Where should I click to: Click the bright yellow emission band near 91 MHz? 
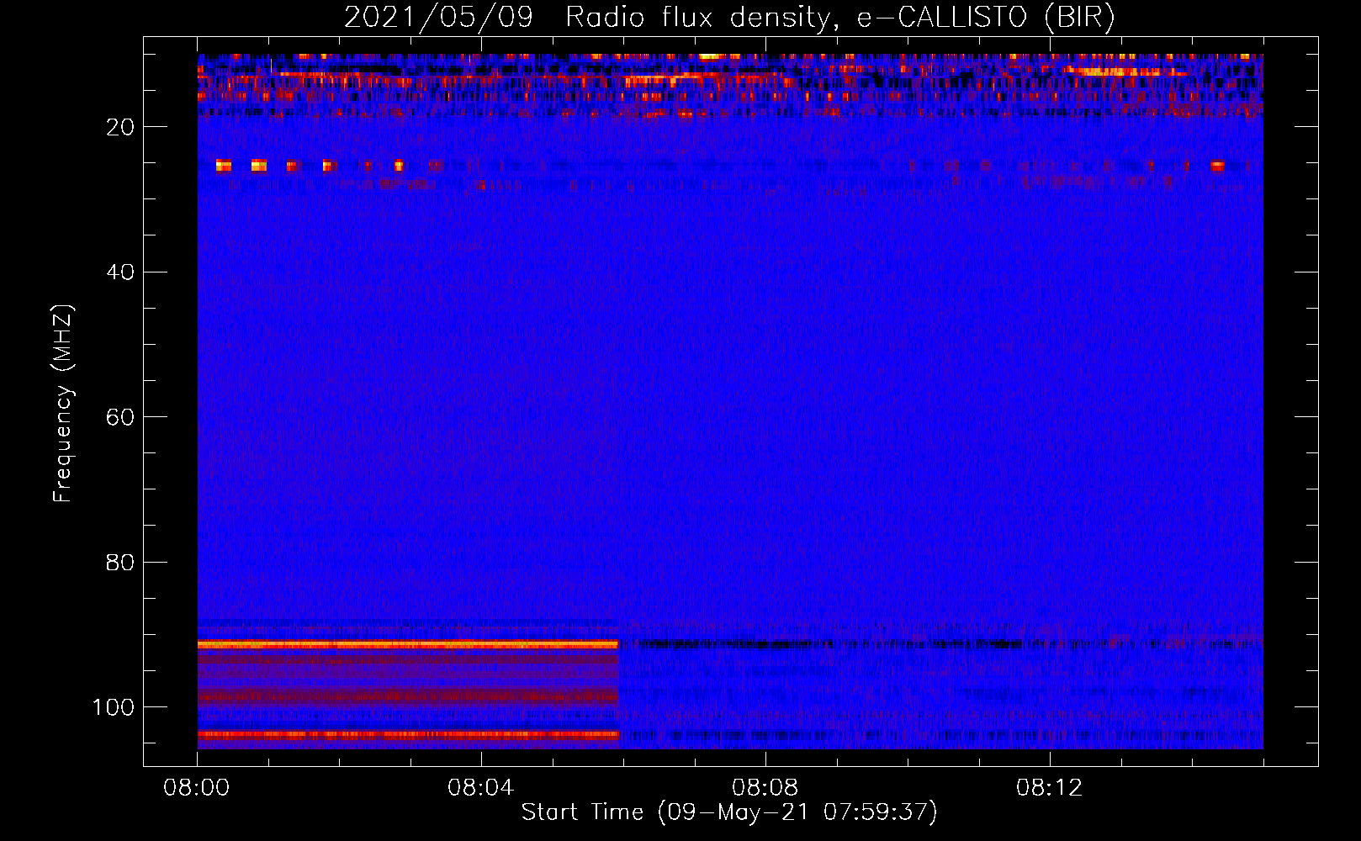coord(408,644)
